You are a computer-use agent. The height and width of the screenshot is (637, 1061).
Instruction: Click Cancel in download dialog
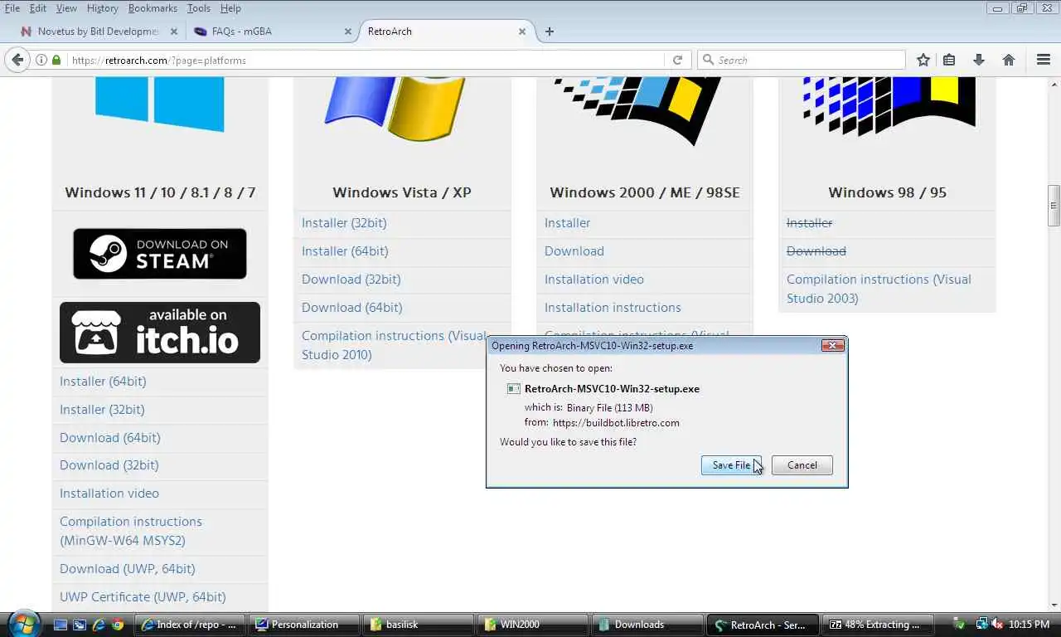tap(802, 465)
